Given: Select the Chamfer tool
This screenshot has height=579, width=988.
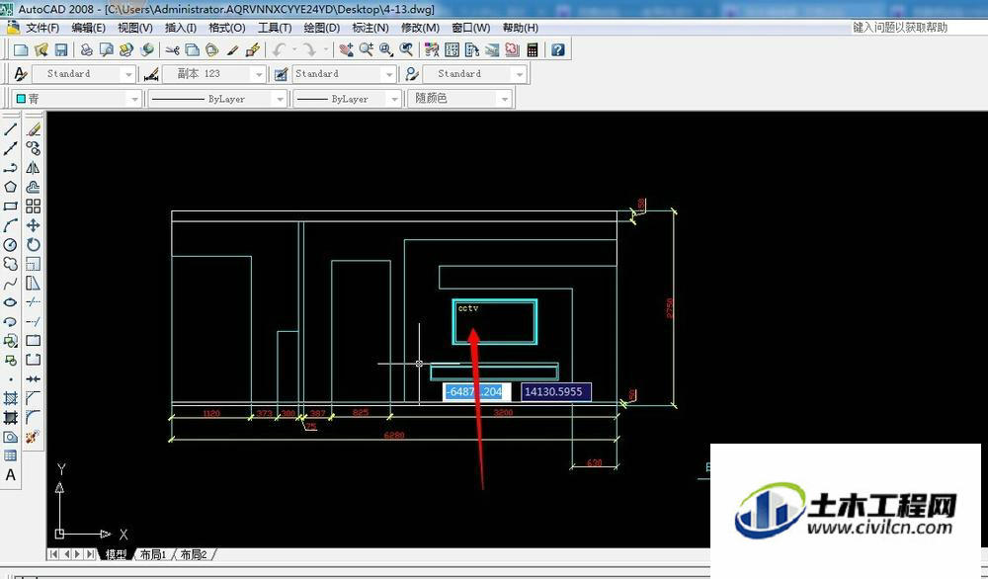Looking at the screenshot, I should [x=34, y=398].
